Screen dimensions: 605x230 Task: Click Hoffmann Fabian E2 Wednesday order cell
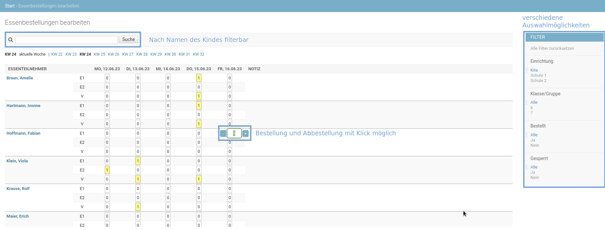tap(168, 142)
